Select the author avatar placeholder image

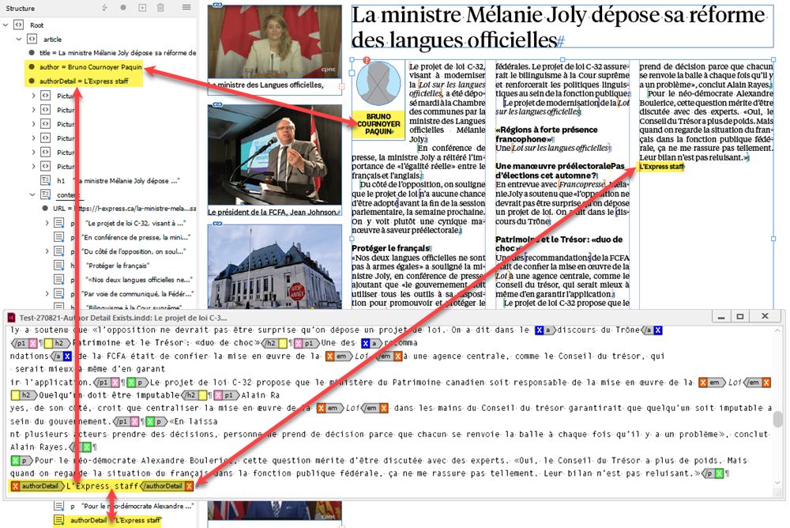[x=378, y=84]
